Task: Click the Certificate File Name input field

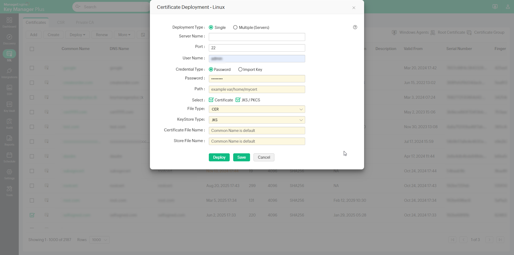Action: pos(257,131)
